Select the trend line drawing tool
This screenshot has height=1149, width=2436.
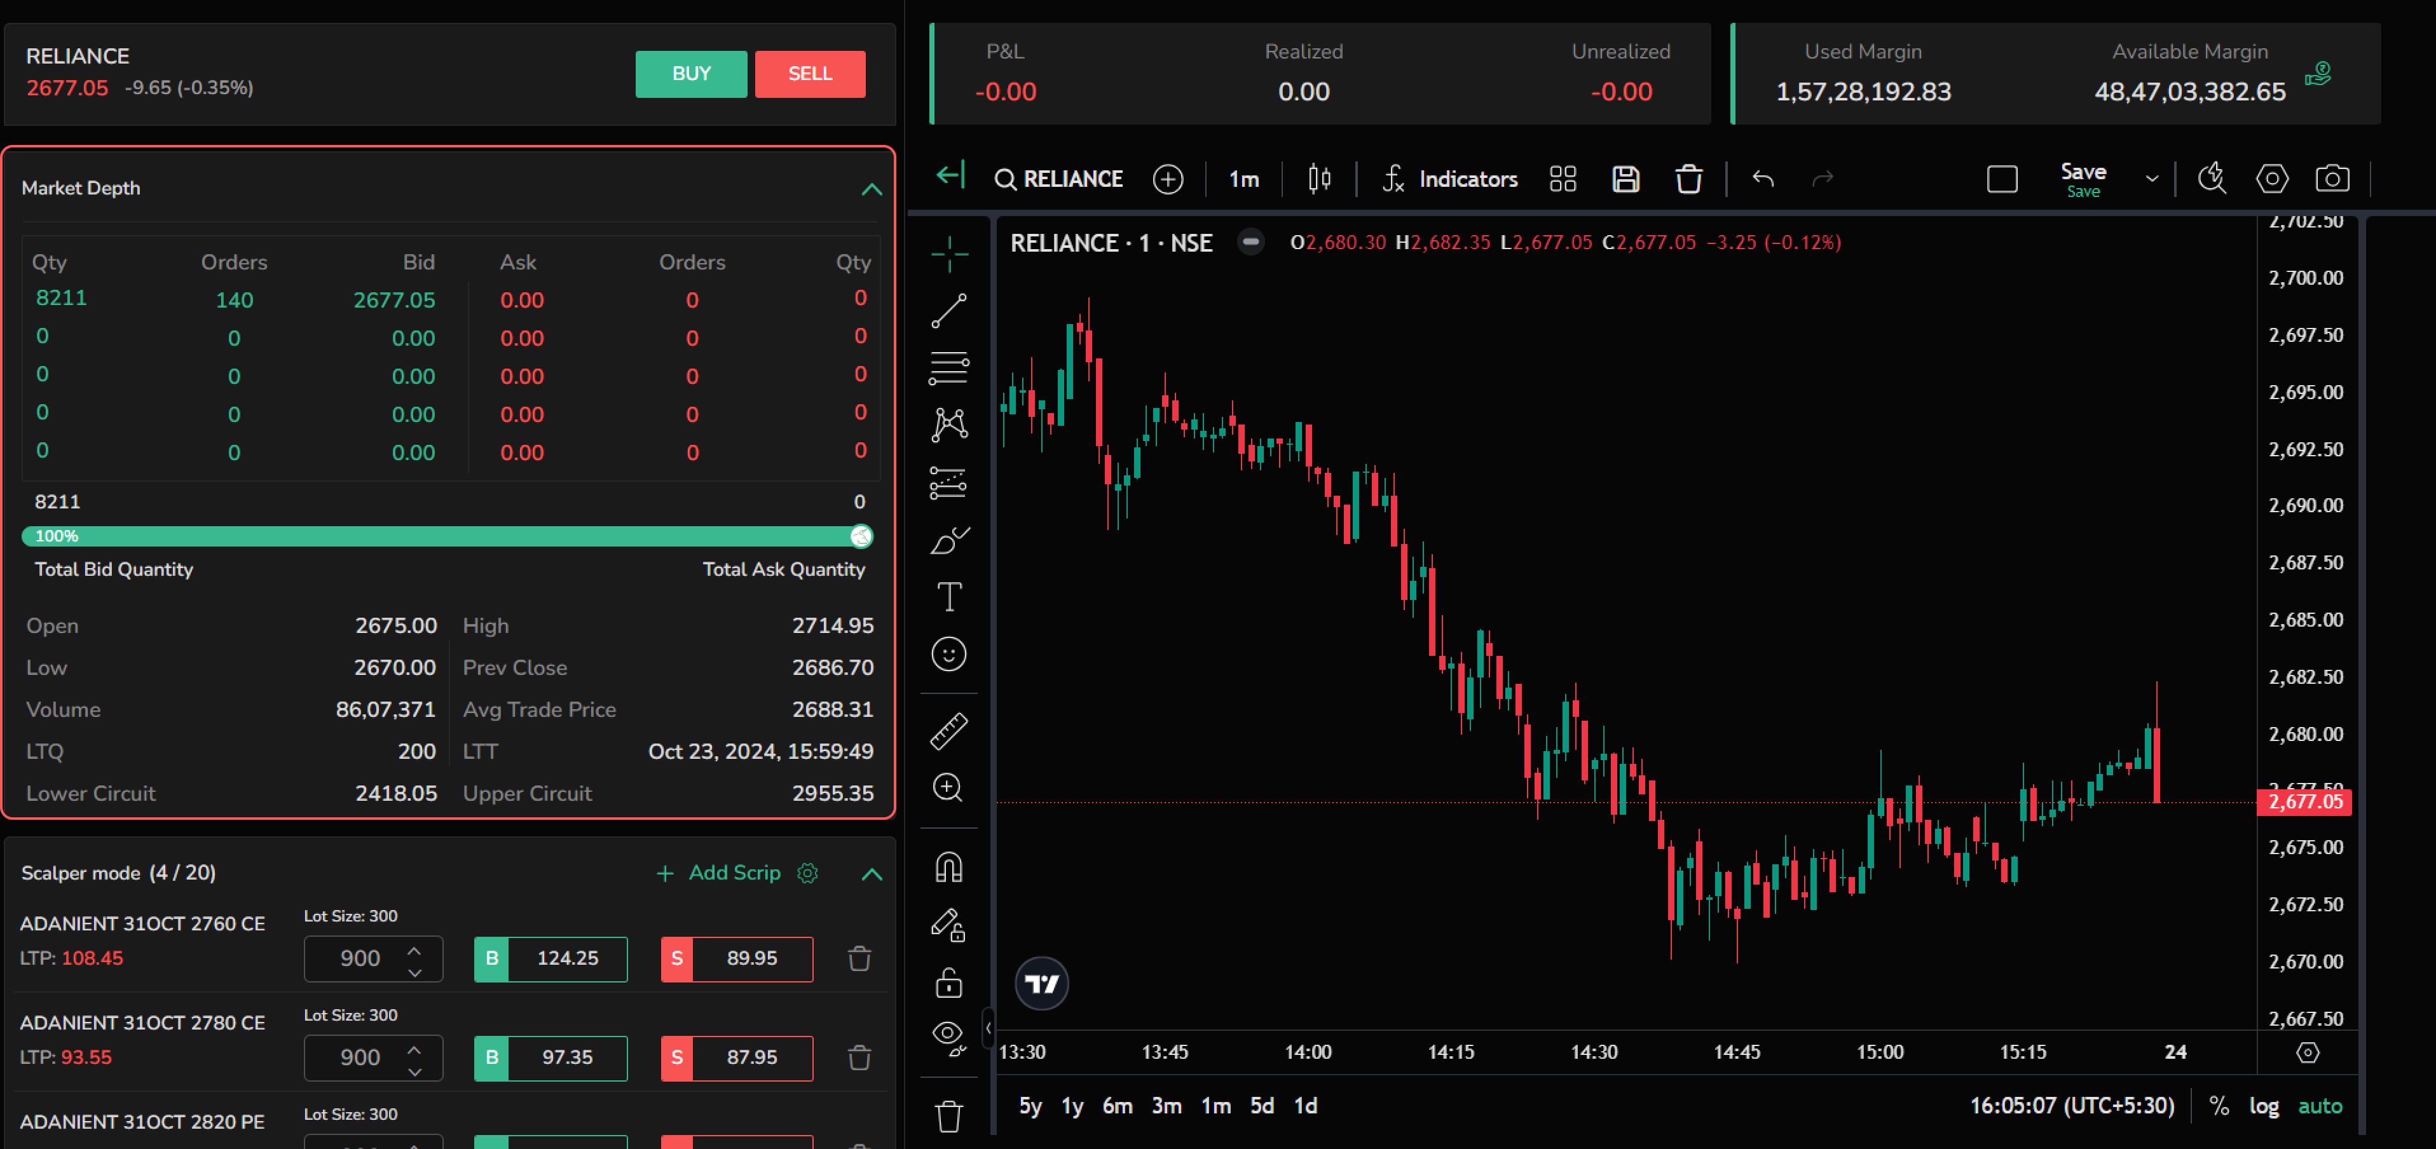pos(948,310)
